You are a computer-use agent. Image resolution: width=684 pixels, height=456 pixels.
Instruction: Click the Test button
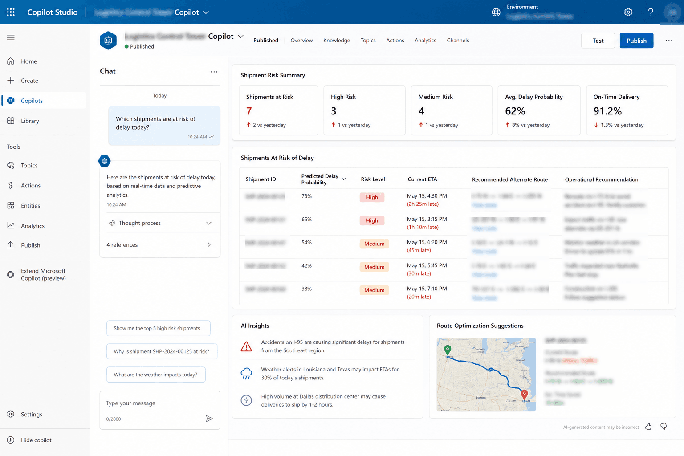598,41
